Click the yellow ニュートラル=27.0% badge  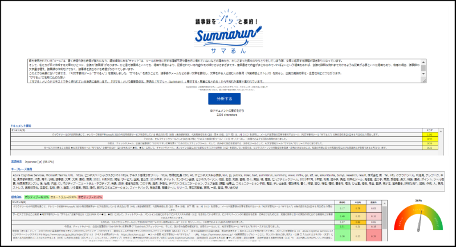63,197
